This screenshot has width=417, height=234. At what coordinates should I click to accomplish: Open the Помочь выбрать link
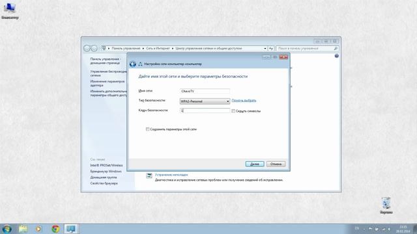click(x=244, y=101)
